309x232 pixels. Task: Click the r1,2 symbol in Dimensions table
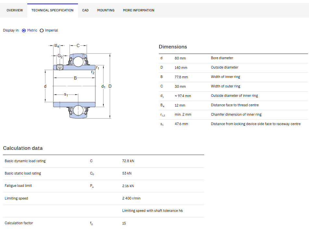click(162, 115)
